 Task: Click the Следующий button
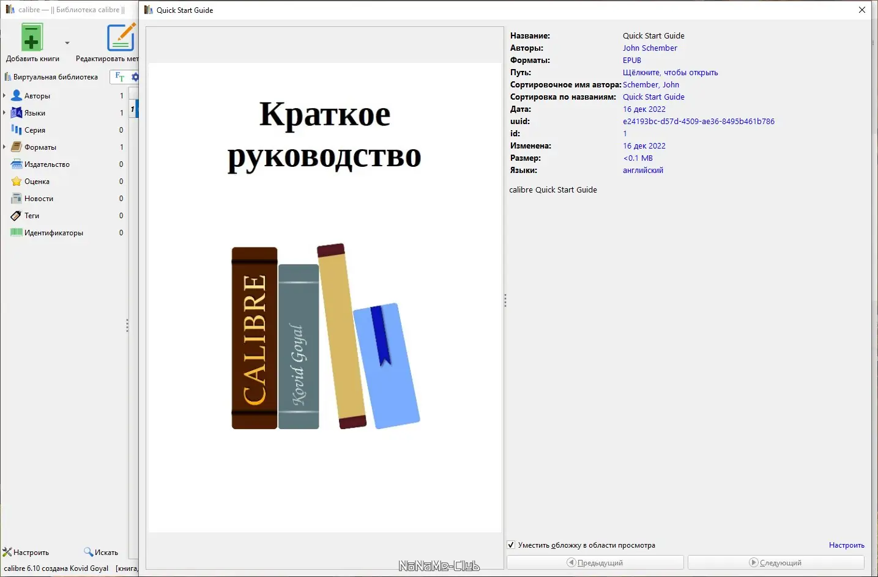(x=776, y=562)
